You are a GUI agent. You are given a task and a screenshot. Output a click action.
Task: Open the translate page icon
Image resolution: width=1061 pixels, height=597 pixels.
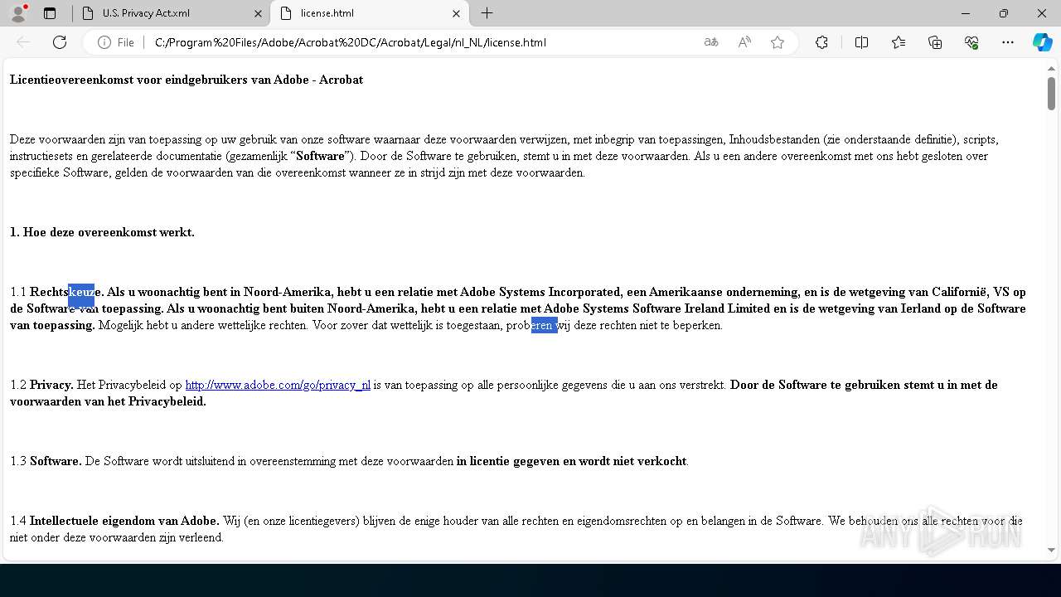click(711, 42)
